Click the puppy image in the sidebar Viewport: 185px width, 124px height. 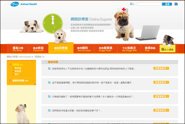pos(22,113)
